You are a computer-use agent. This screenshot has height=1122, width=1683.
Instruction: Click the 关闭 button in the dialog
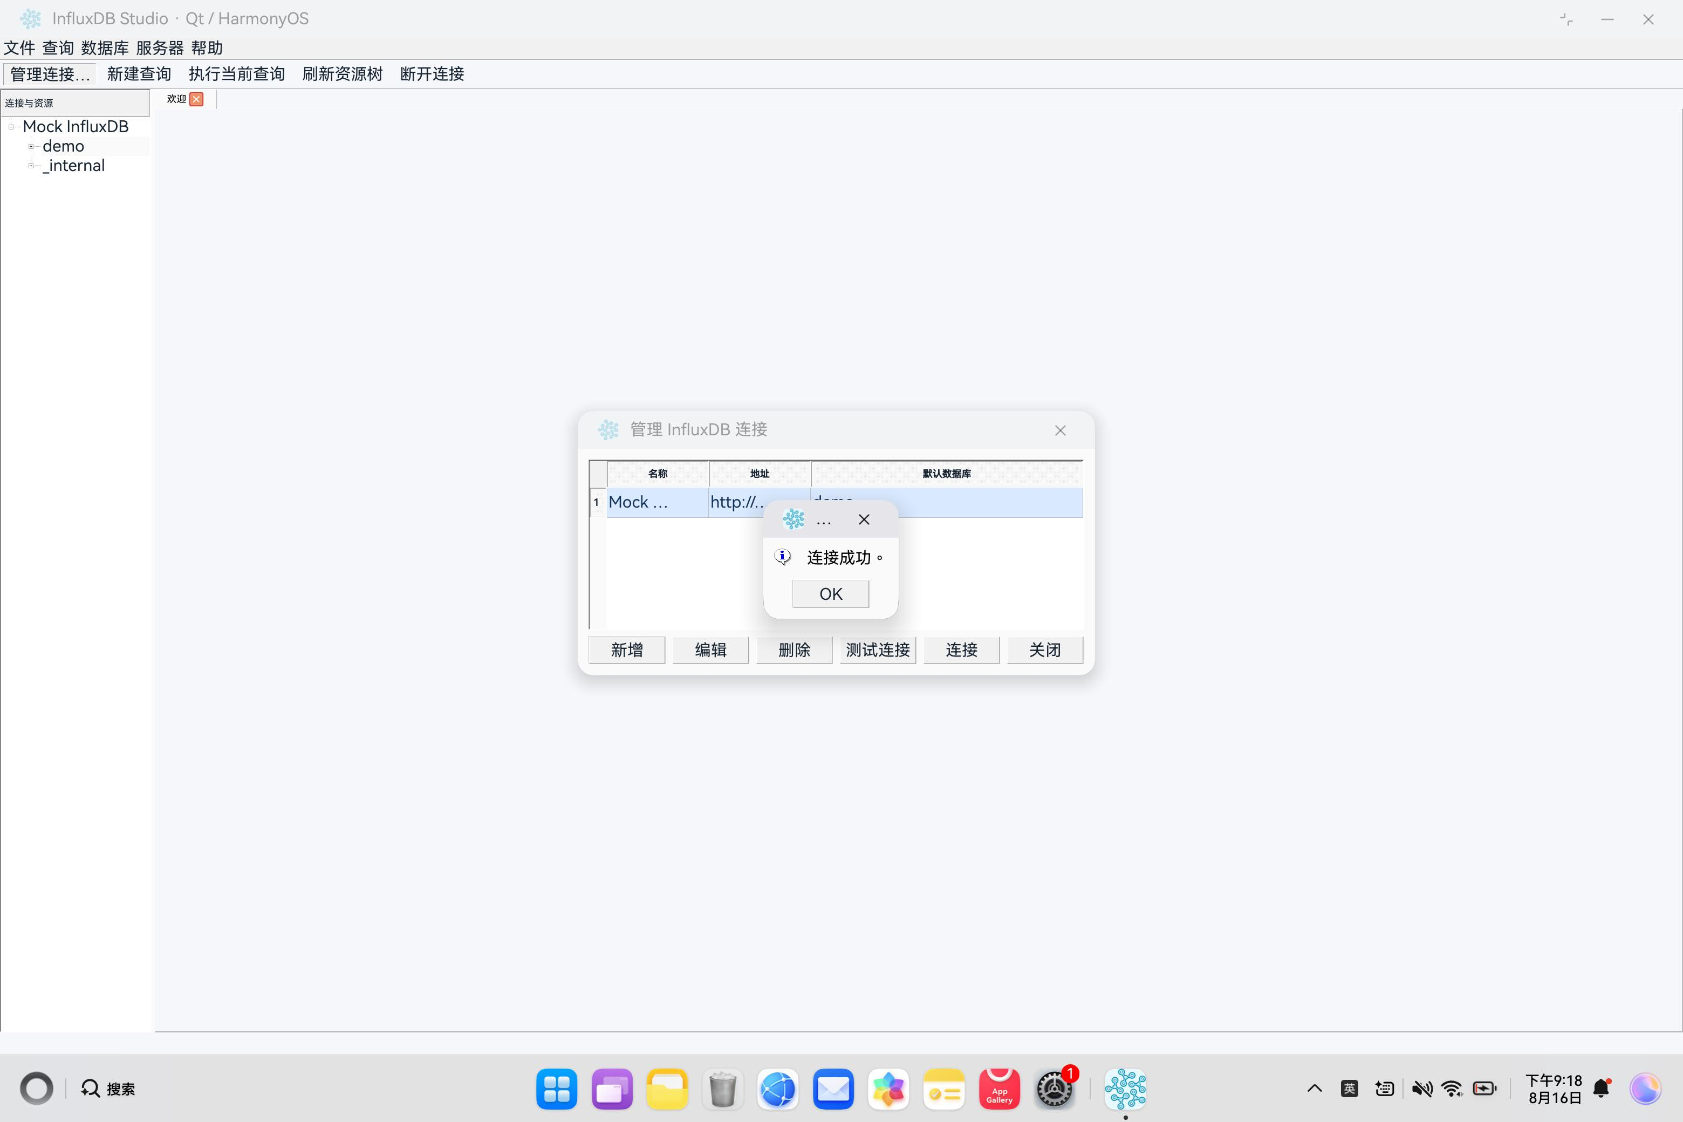click(1045, 649)
